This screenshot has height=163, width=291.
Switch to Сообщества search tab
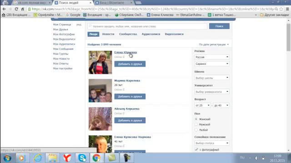click(128, 34)
